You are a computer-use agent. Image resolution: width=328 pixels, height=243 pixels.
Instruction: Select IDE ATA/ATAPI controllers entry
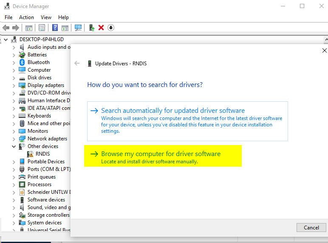click(49, 108)
